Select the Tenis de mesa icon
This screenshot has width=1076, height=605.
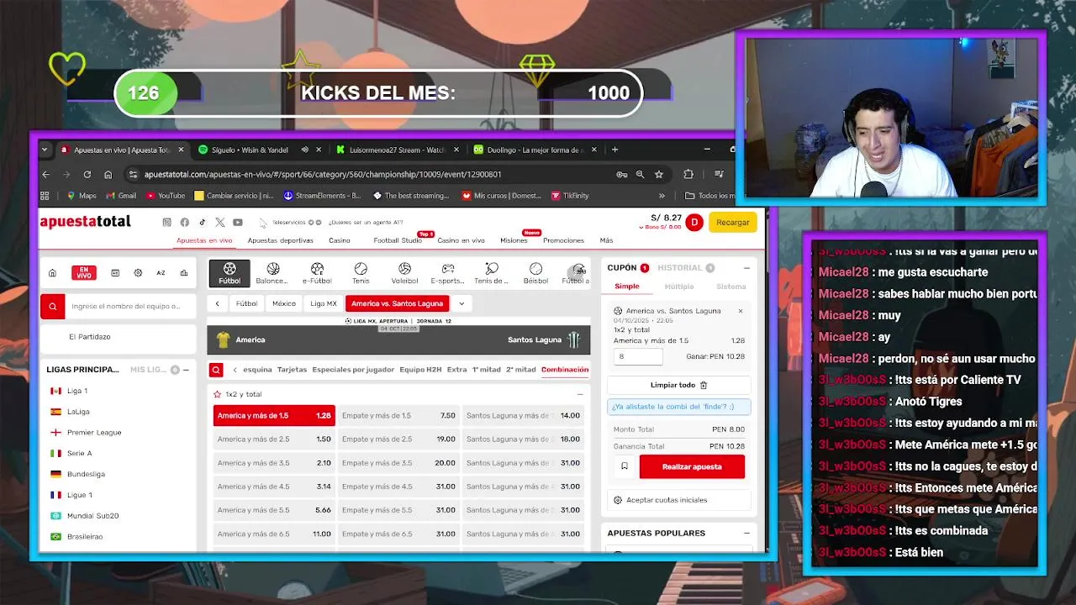tap(492, 273)
